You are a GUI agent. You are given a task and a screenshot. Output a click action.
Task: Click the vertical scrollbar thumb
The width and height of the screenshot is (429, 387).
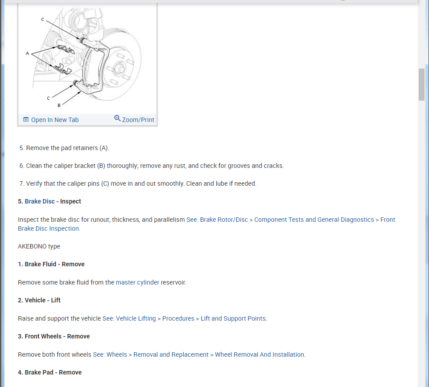pyautogui.click(x=421, y=85)
